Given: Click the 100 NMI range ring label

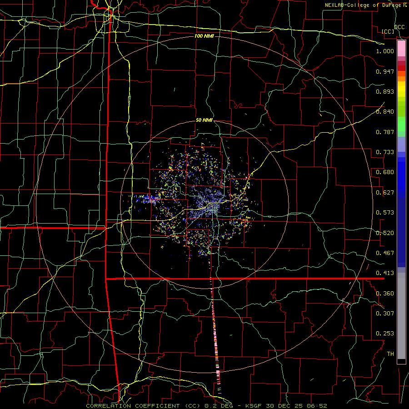Looking at the screenshot, I should pyautogui.click(x=204, y=36).
